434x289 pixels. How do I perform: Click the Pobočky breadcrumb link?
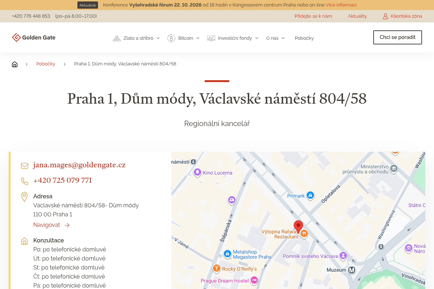tap(46, 64)
